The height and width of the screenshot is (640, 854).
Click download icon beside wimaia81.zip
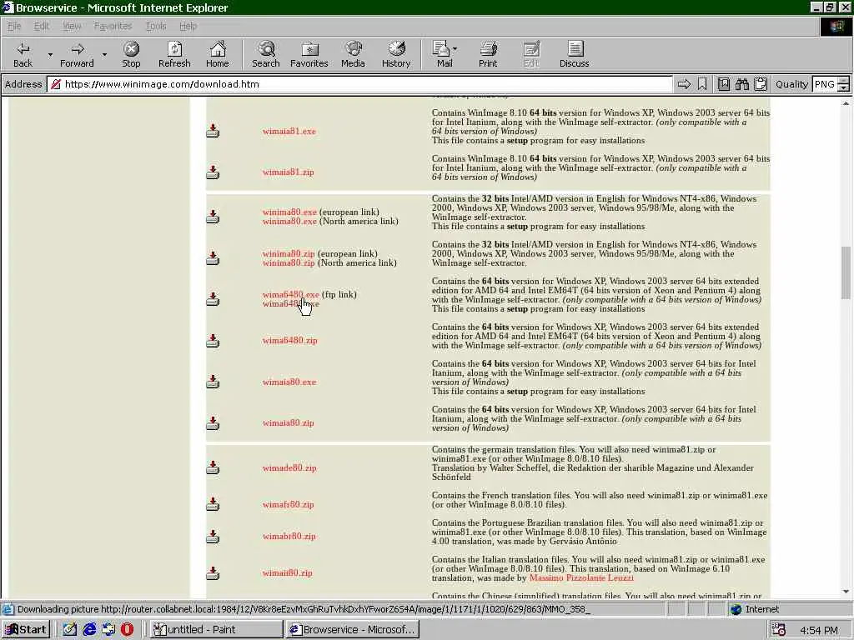coord(213,172)
